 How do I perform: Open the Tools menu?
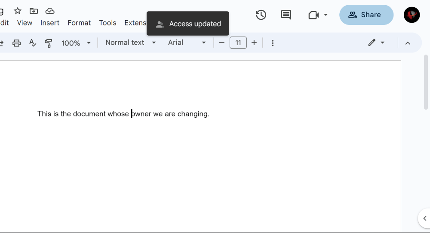pyautogui.click(x=108, y=23)
